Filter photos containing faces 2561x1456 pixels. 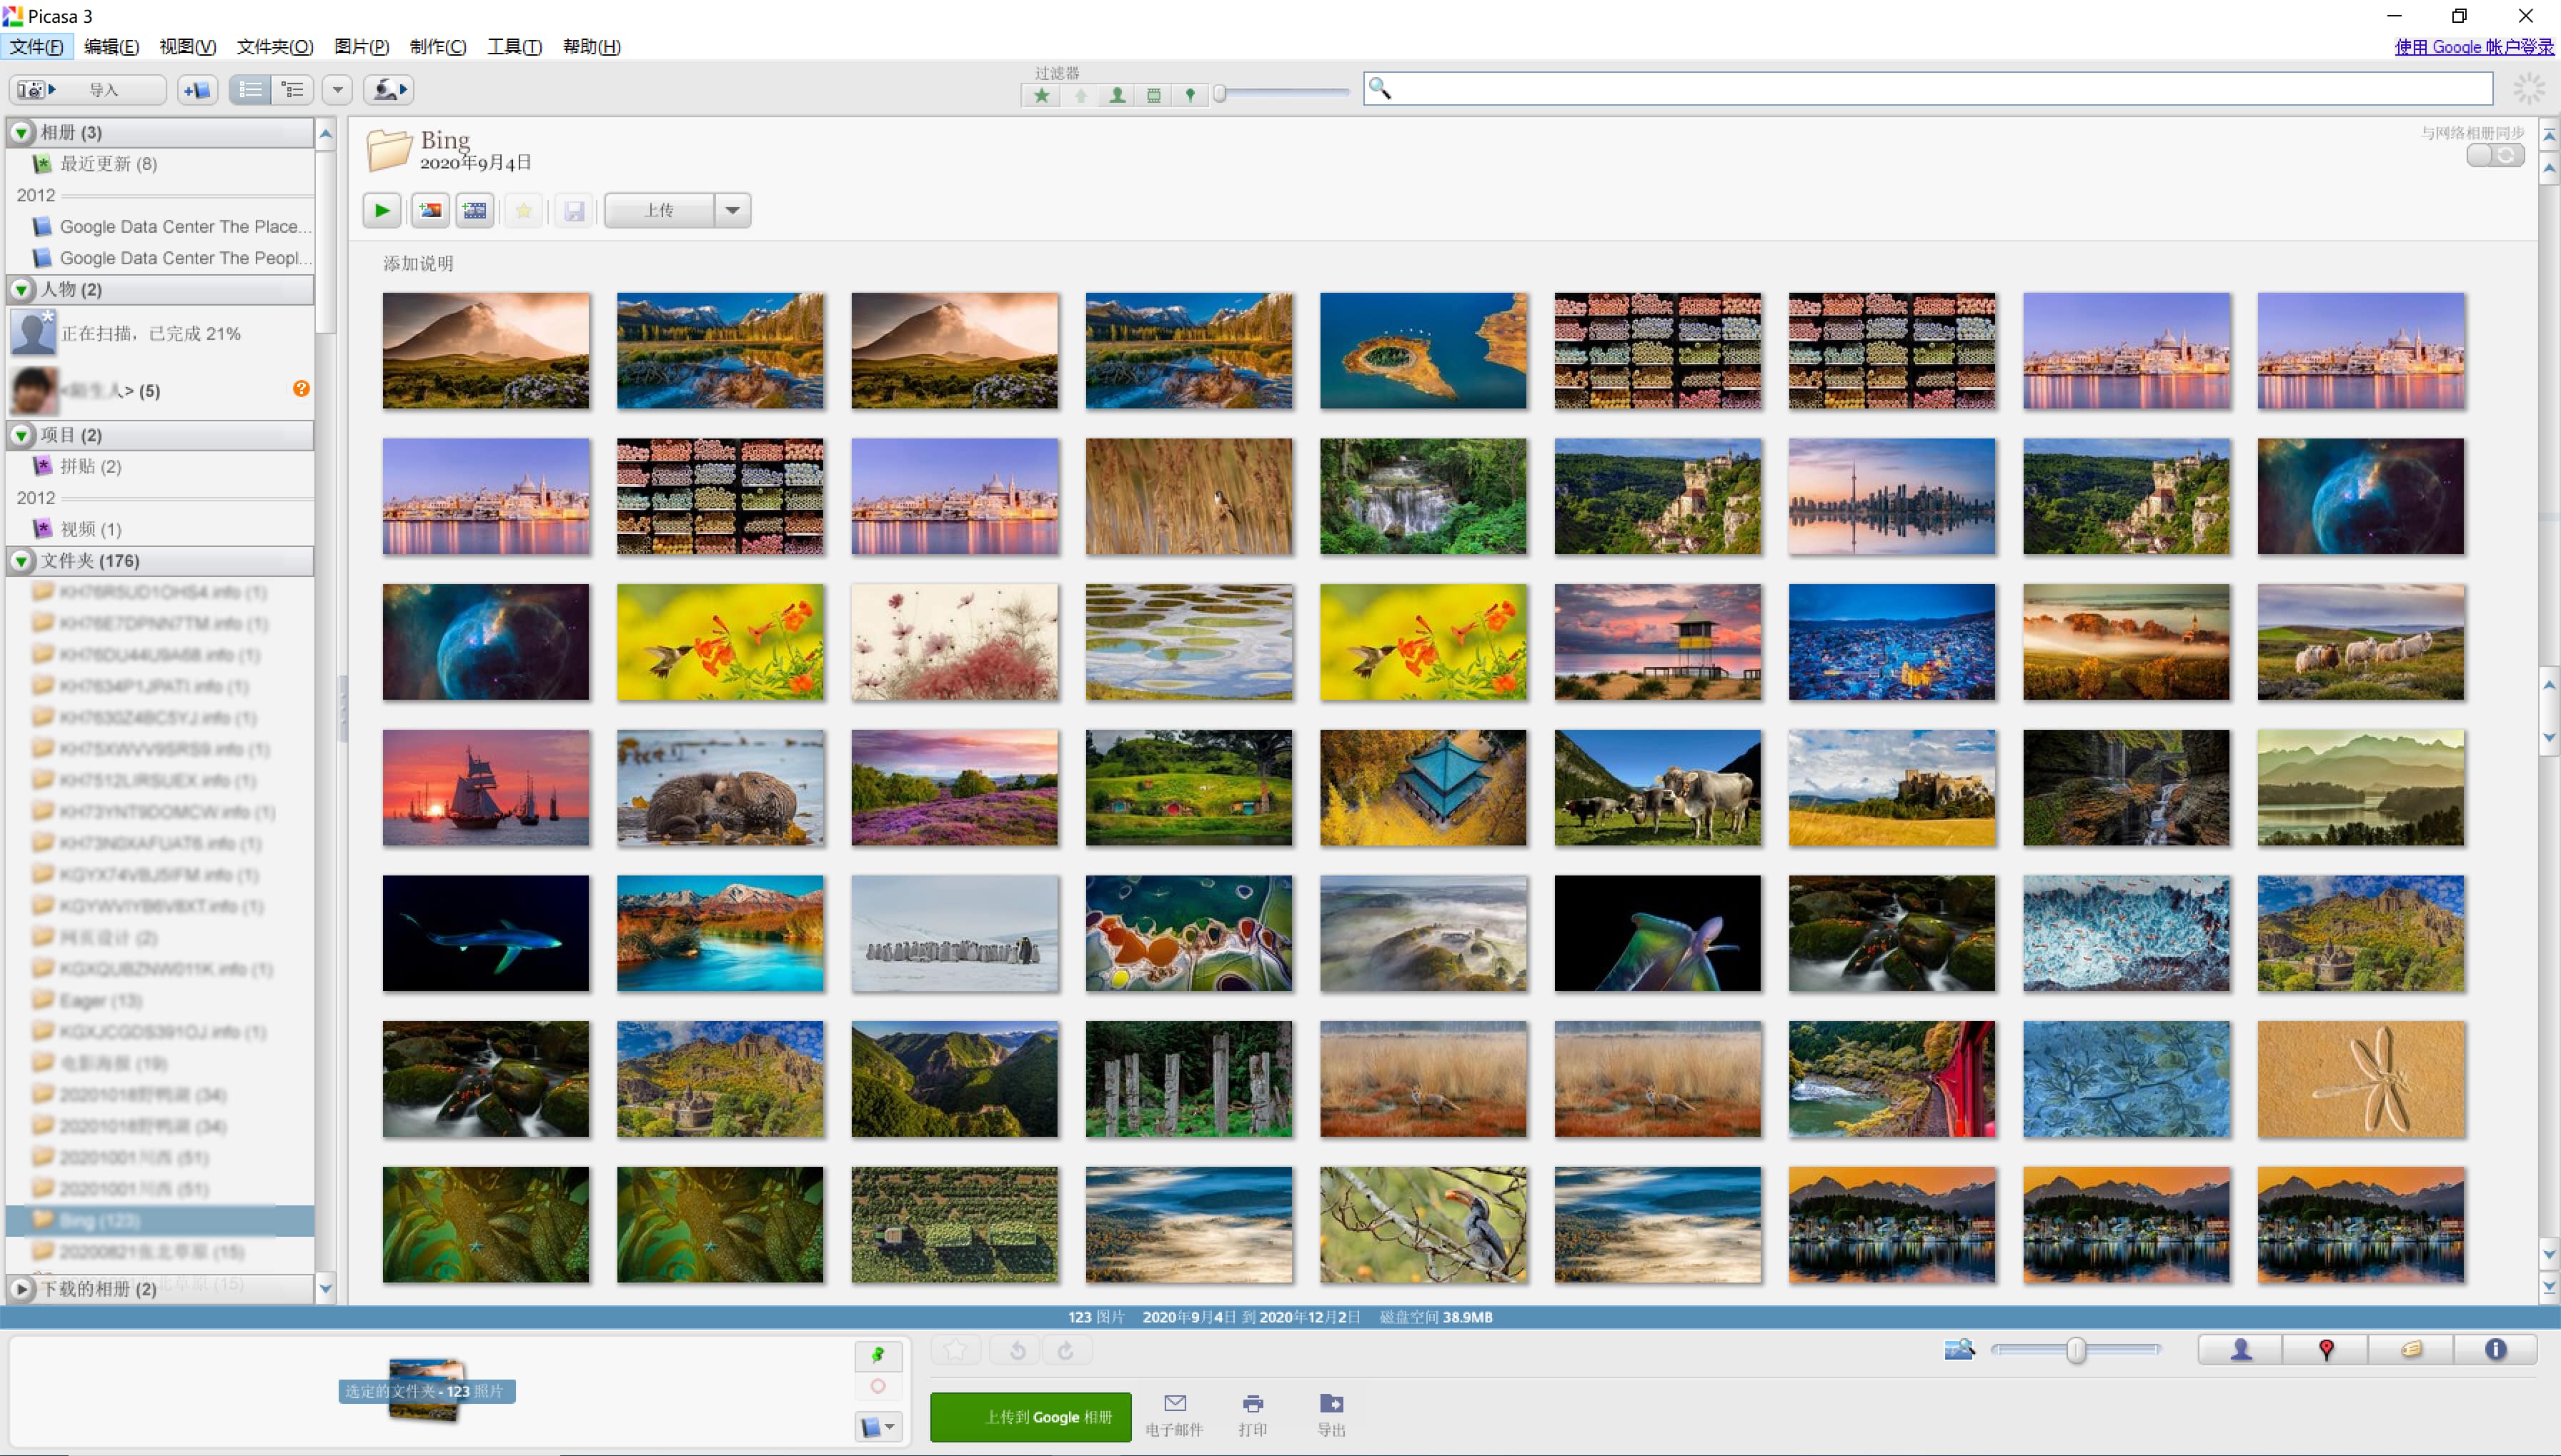pos(1118,95)
